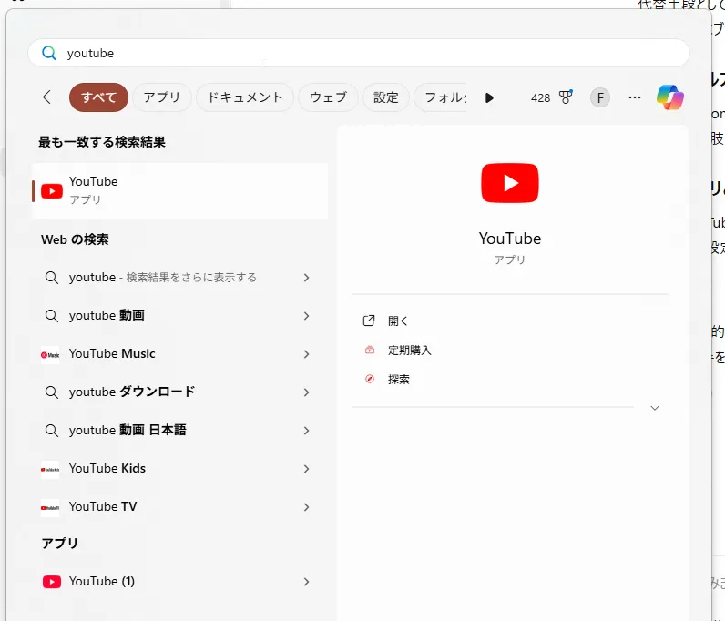This screenshot has width=725, height=621.
Task: Select the すべて filter tab
Action: (x=98, y=97)
